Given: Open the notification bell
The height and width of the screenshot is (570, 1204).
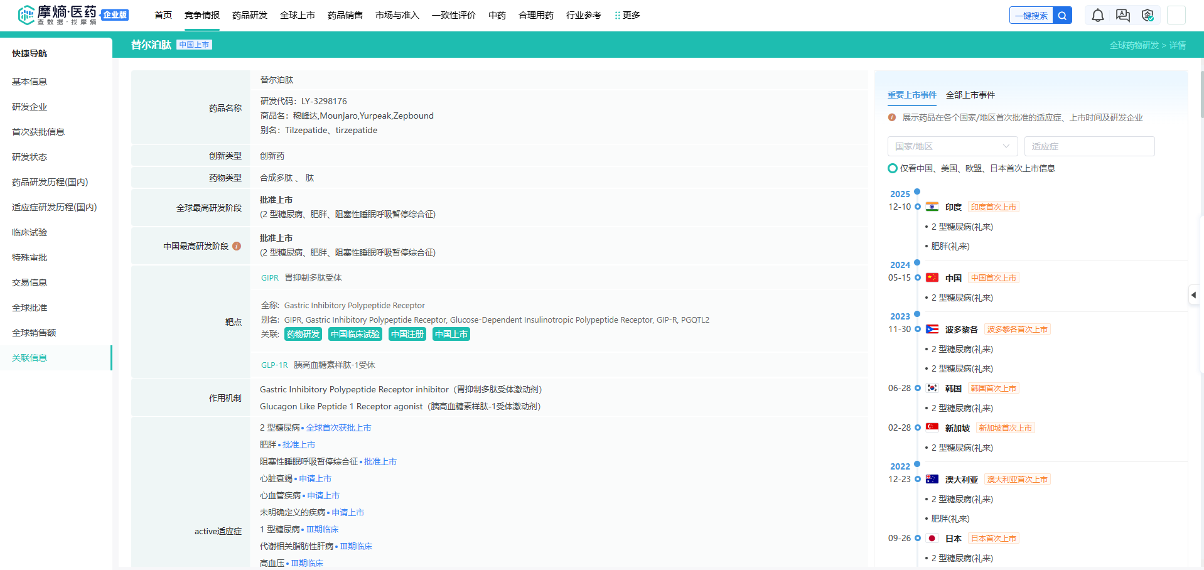Looking at the screenshot, I should click(x=1097, y=16).
